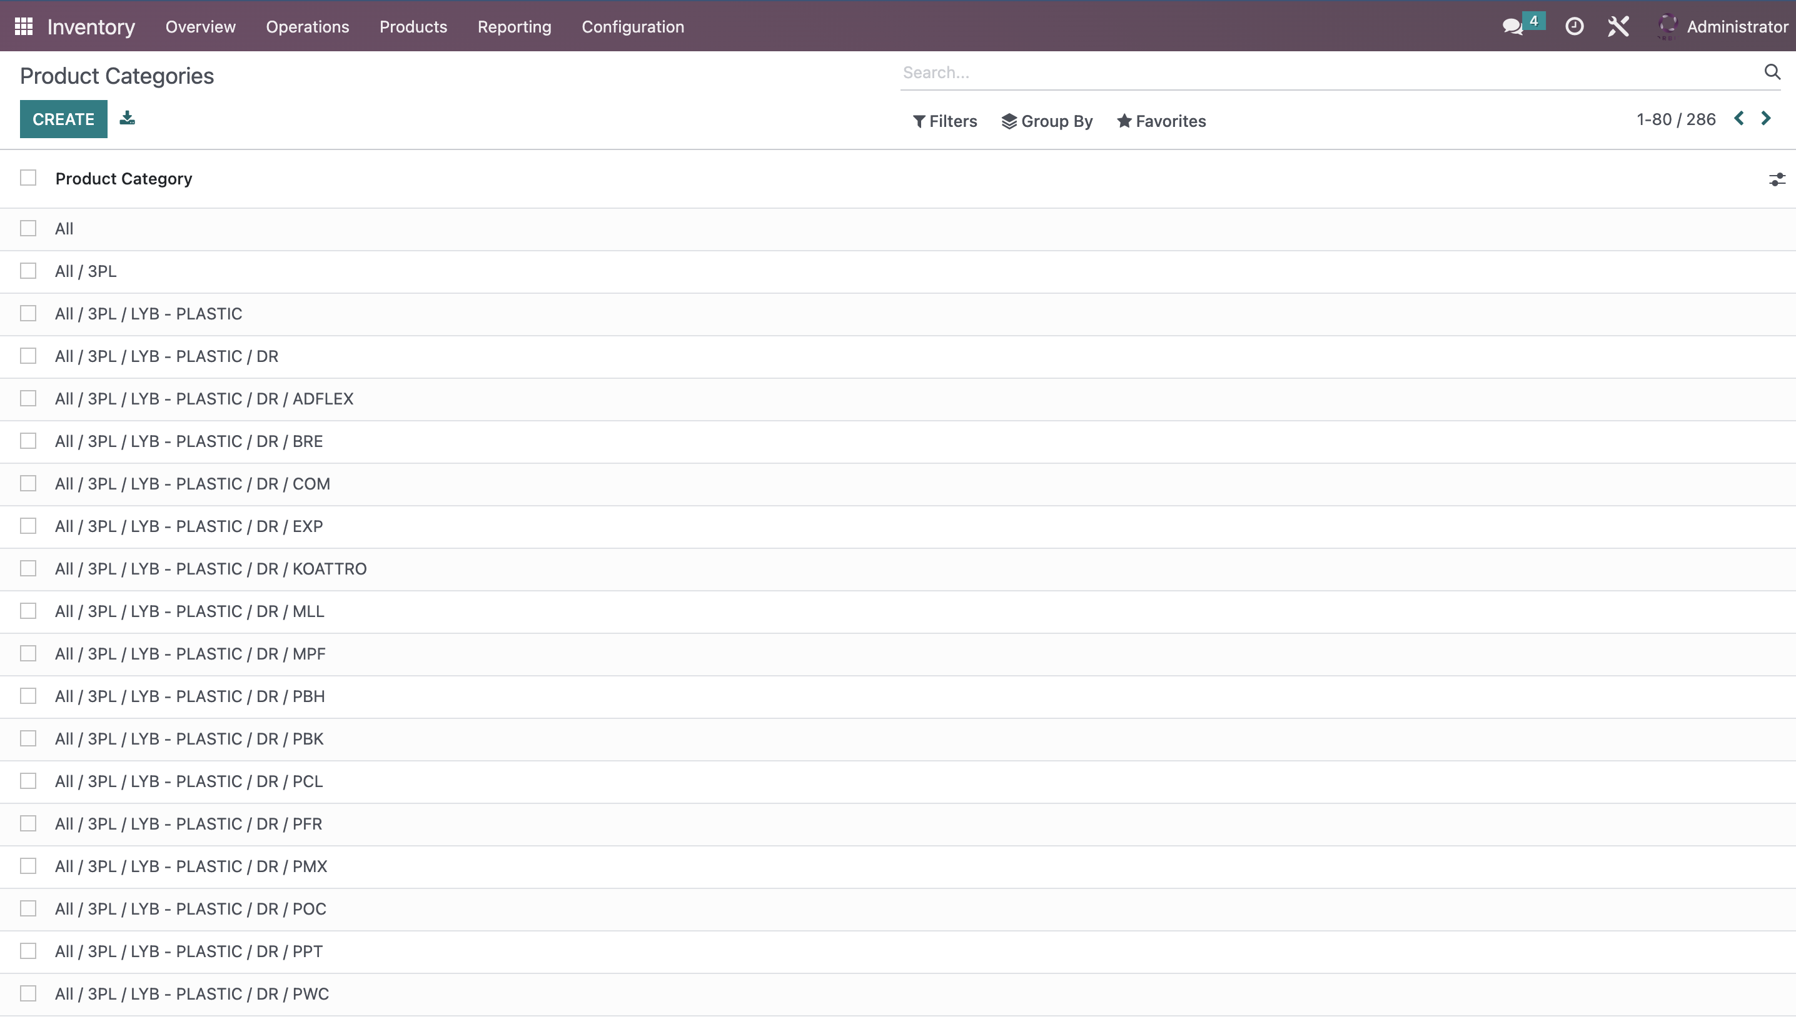Tick checkbox for DR / COM row
1796x1019 pixels.
click(x=28, y=484)
